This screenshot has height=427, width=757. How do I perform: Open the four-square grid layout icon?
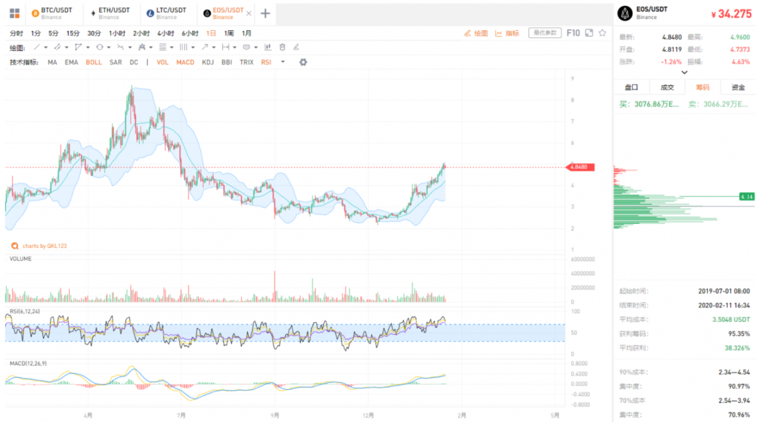(x=15, y=13)
